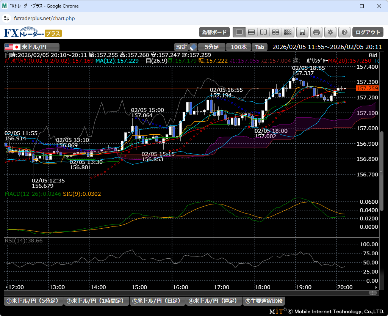This screenshot has height=316, width=388.
Task: Open the 米ドル/円 currency pair selector
Action: click(x=32, y=47)
